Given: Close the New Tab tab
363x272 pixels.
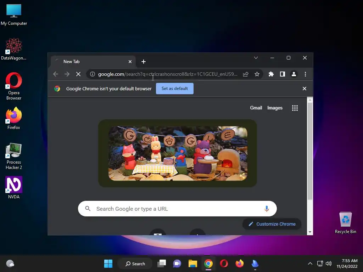Looking at the screenshot, I should tap(130, 62).
